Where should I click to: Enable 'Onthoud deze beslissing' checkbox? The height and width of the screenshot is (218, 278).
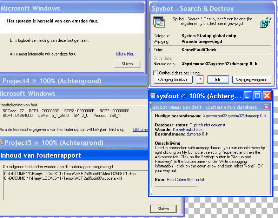coord(155,73)
